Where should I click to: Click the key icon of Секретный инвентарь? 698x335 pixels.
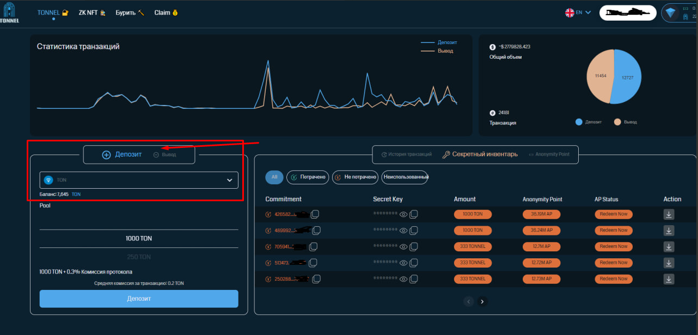446,154
